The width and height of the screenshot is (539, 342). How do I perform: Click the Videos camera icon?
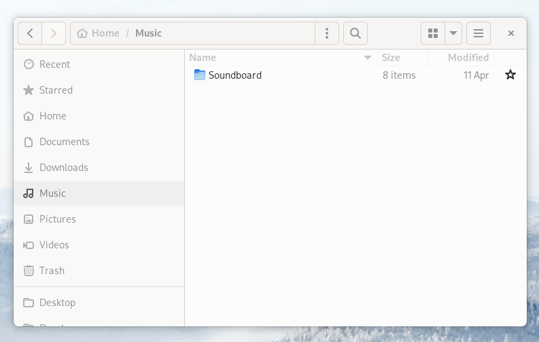pyautogui.click(x=29, y=245)
